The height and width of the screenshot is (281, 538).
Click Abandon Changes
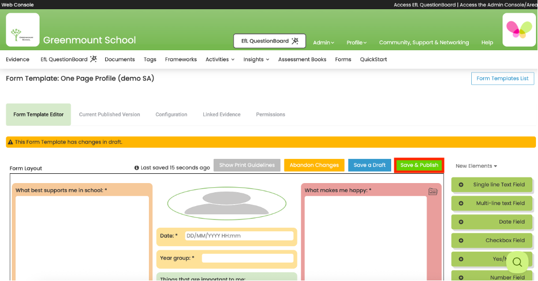314,165
